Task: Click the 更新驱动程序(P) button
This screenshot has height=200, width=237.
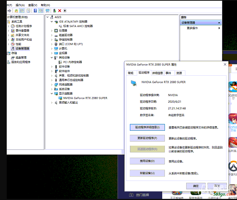Action: click(x=147, y=138)
